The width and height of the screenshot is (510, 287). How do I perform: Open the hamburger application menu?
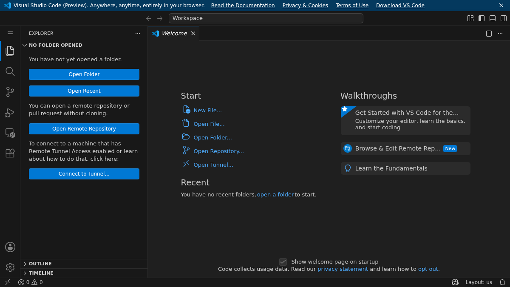tap(10, 33)
